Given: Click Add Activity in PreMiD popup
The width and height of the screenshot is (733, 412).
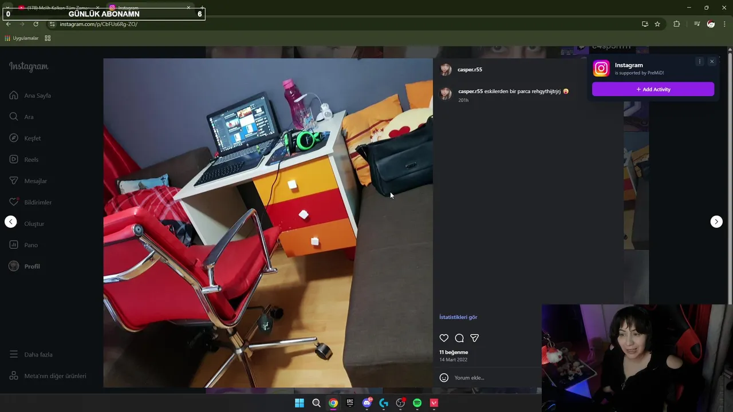Looking at the screenshot, I should coord(653,89).
